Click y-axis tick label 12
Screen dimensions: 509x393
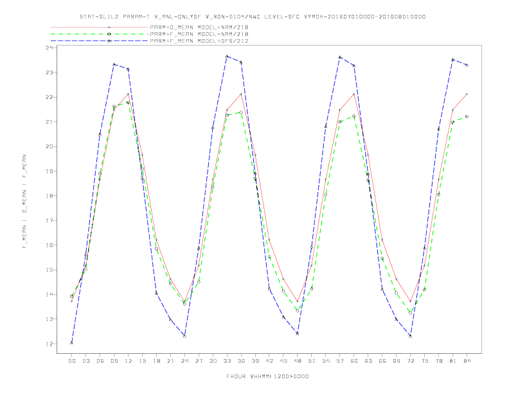(x=49, y=344)
